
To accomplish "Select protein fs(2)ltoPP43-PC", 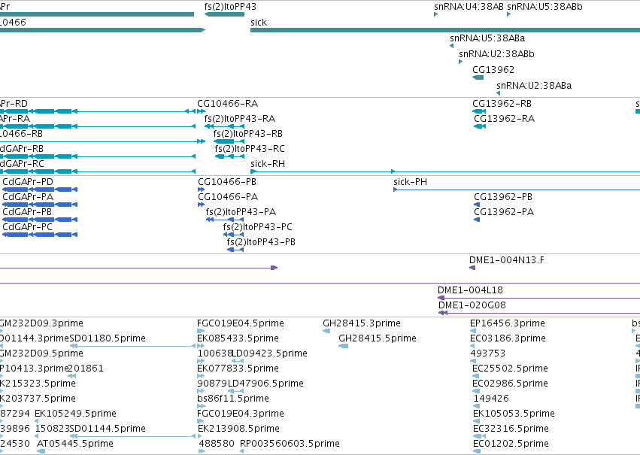I will click(x=257, y=227).
